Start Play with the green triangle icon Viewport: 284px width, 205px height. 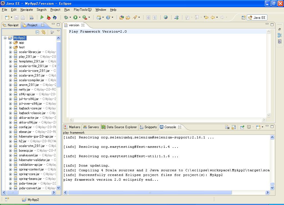coord(42,17)
